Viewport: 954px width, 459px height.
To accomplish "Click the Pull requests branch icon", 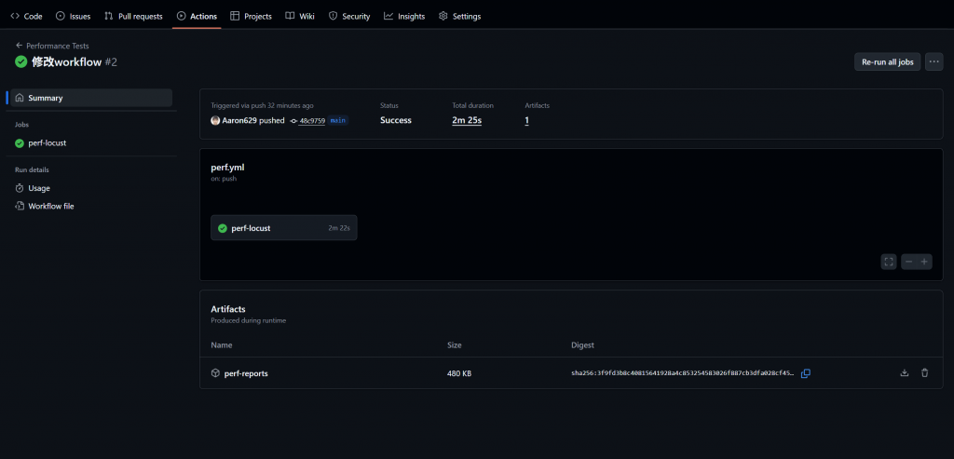I will point(109,17).
